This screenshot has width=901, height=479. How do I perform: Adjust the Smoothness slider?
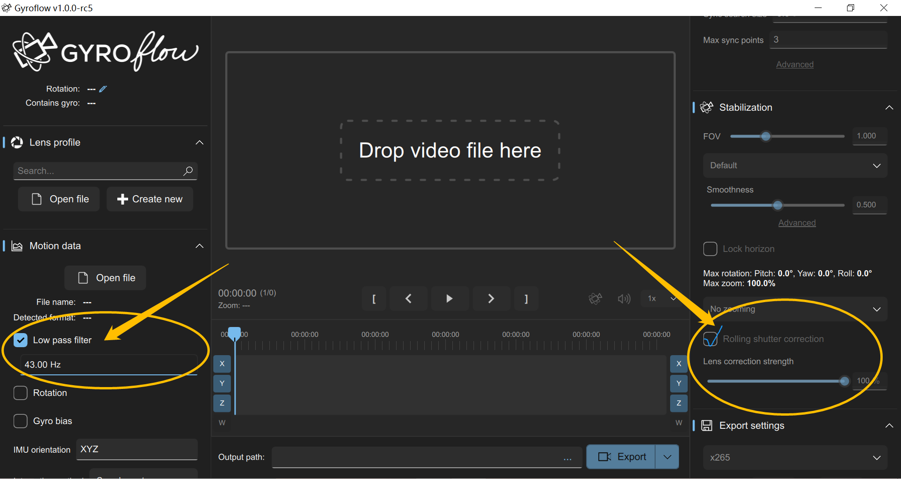(x=778, y=205)
